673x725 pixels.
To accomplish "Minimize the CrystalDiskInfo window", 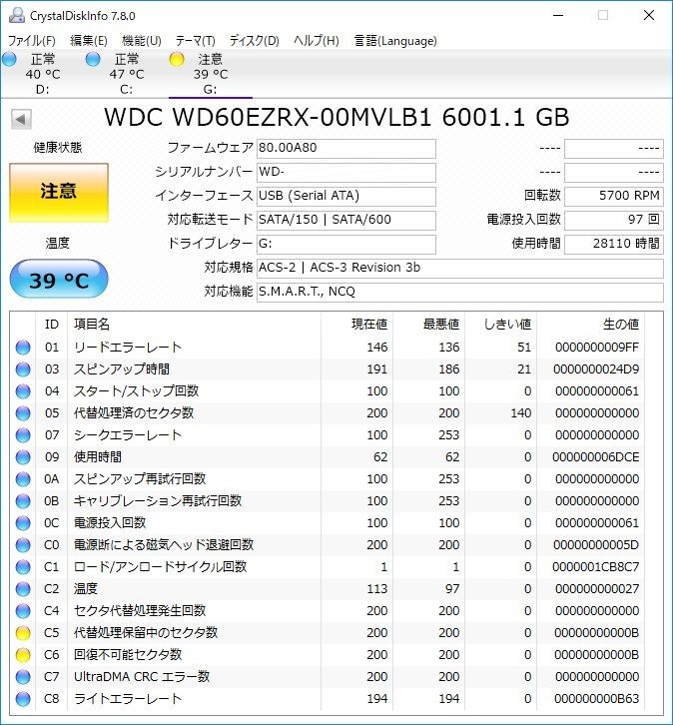I will pyautogui.click(x=558, y=15).
